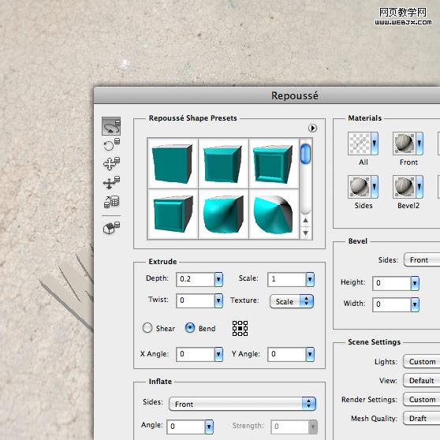
Task: Choose the first cube shape preset
Action: coord(173,163)
